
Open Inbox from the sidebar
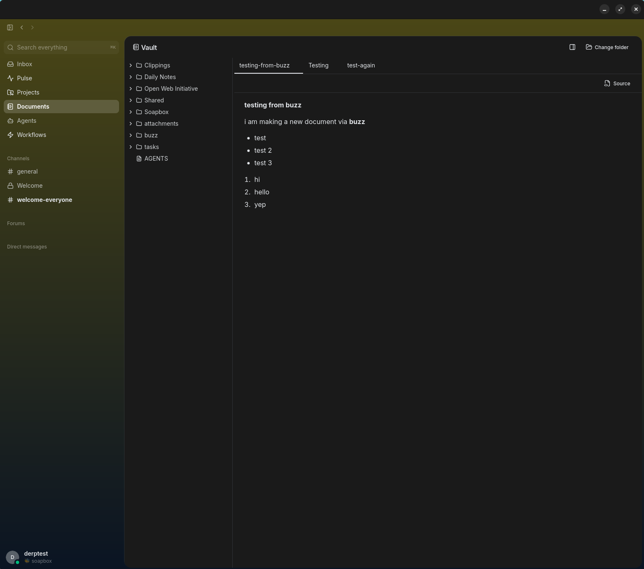pos(61,64)
